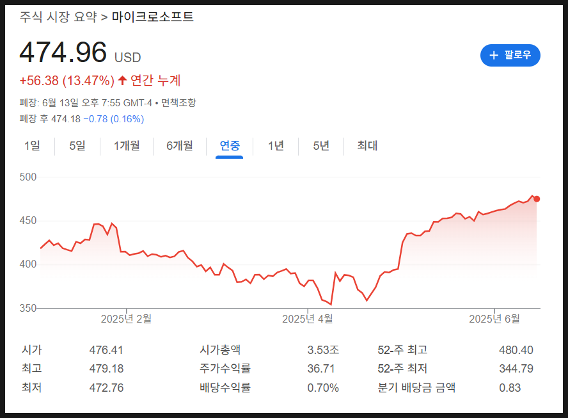Click the 52-주 최저 value 344.79
Screen dimensions: 568x418
pos(516,369)
